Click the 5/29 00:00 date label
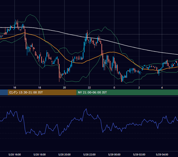The height and width of the screenshot is (157, 178). click(114, 154)
